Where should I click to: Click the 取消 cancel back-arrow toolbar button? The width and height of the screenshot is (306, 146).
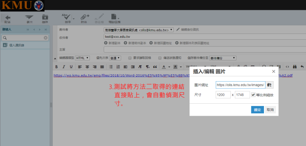(x=7, y=19)
